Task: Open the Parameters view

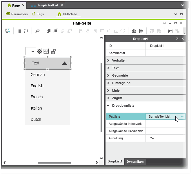Action: (17, 14)
